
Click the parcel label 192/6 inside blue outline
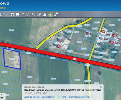pyautogui.click(x=12, y=59)
